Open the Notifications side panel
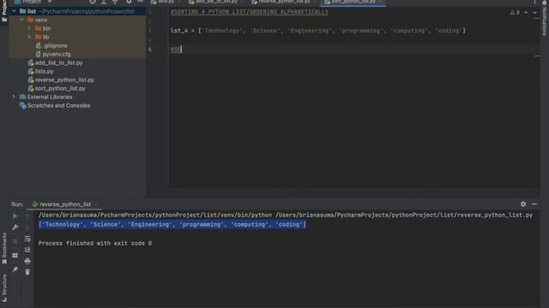Screen dimensions: 549x308 pos(545,19)
